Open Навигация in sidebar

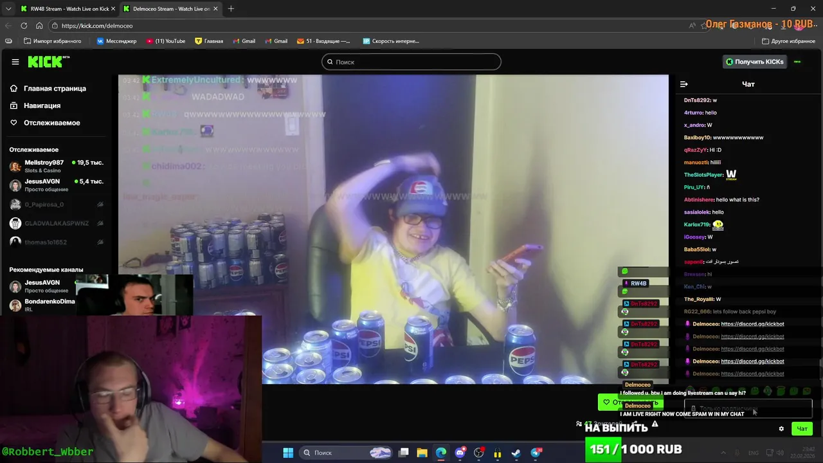pos(42,105)
